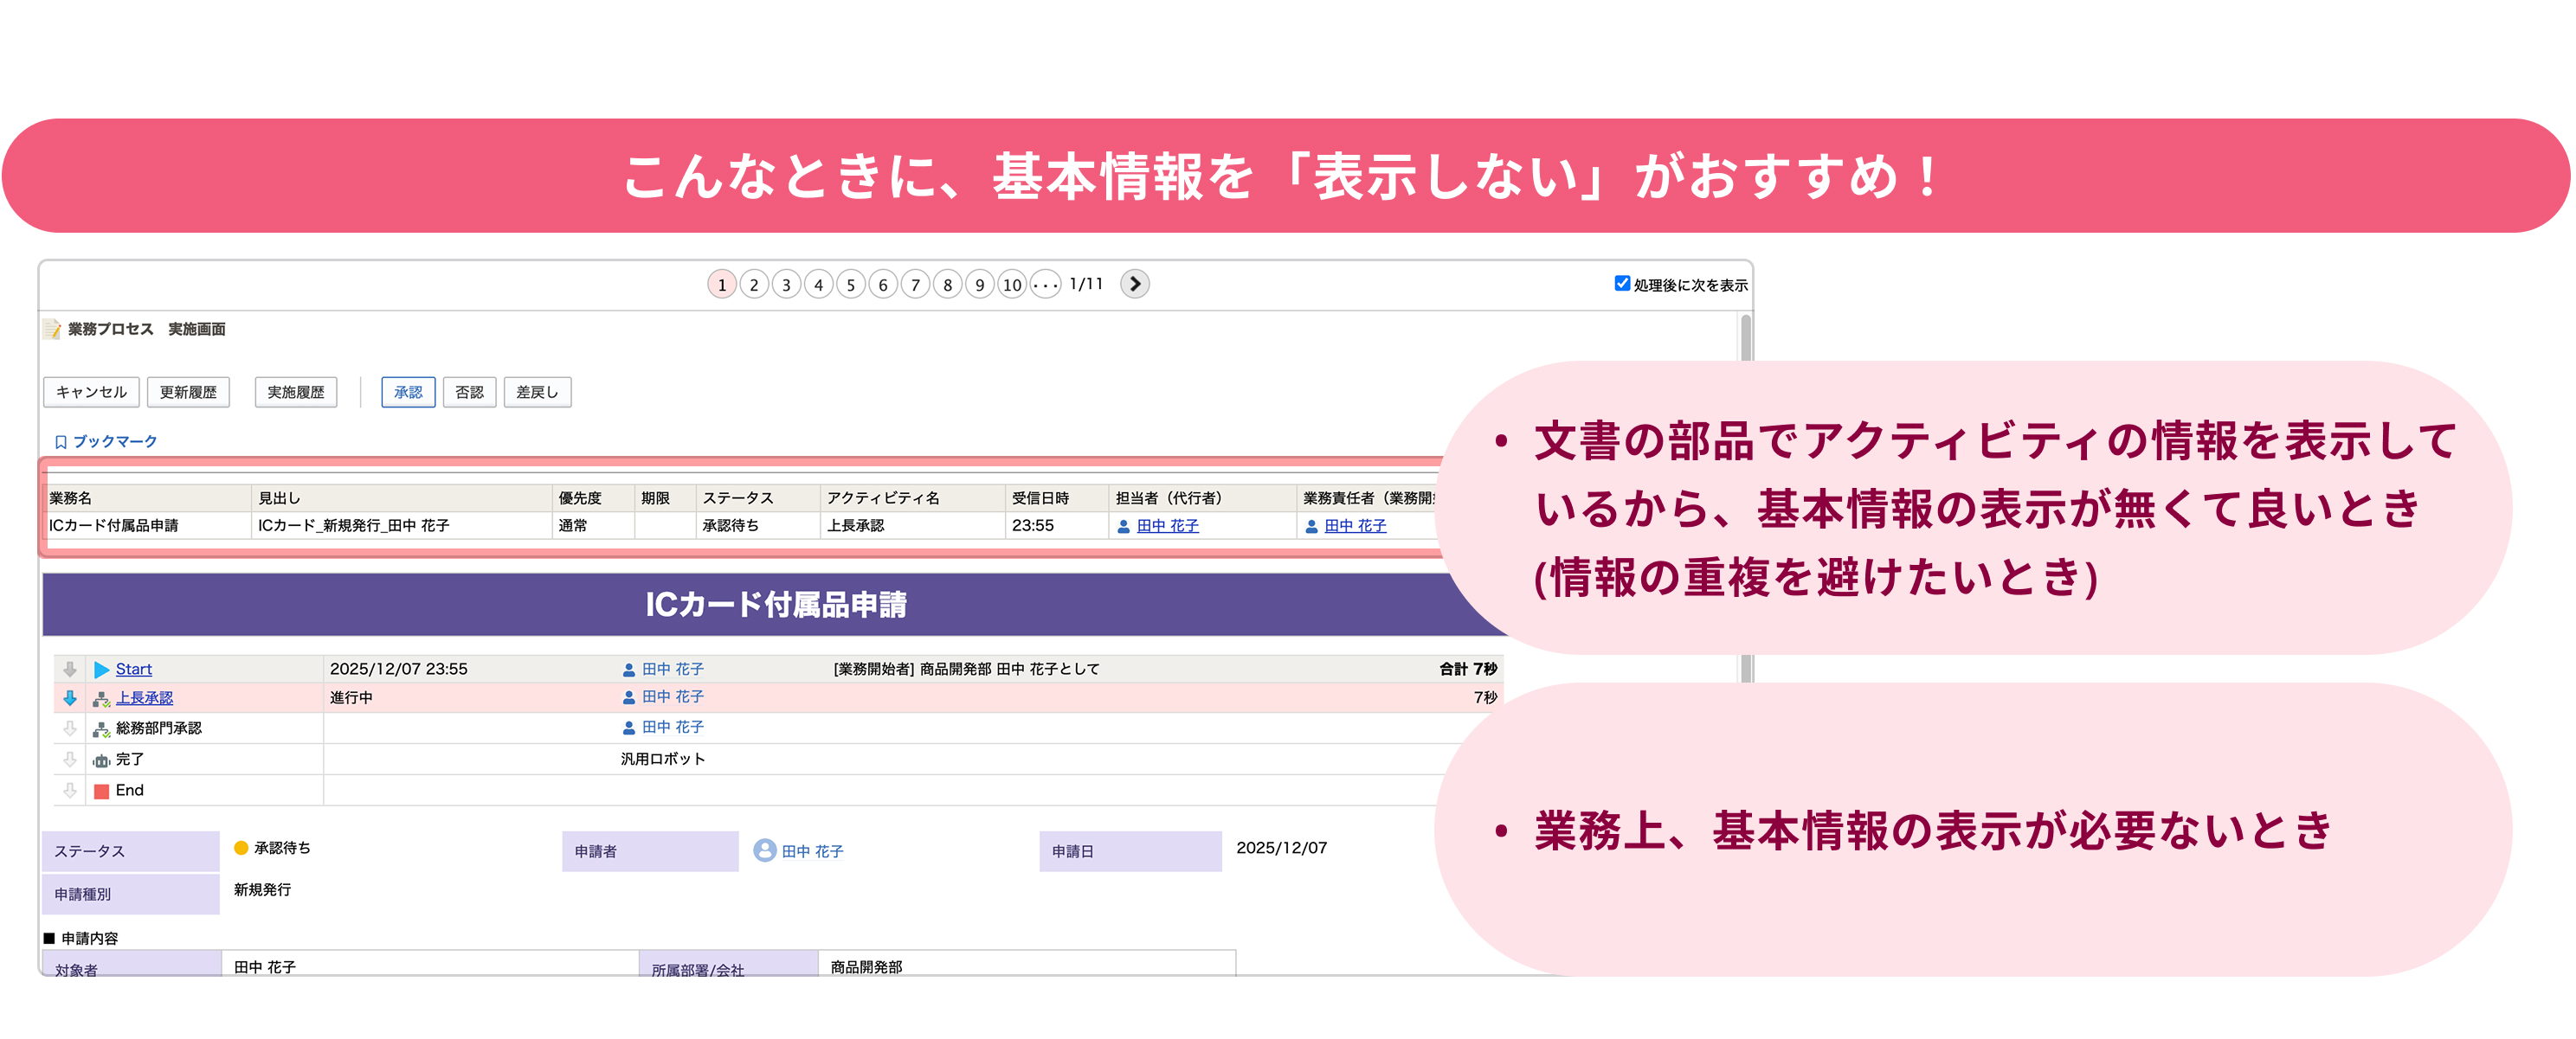Click blue down arrow on 上長承認 row

click(x=70, y=697)
